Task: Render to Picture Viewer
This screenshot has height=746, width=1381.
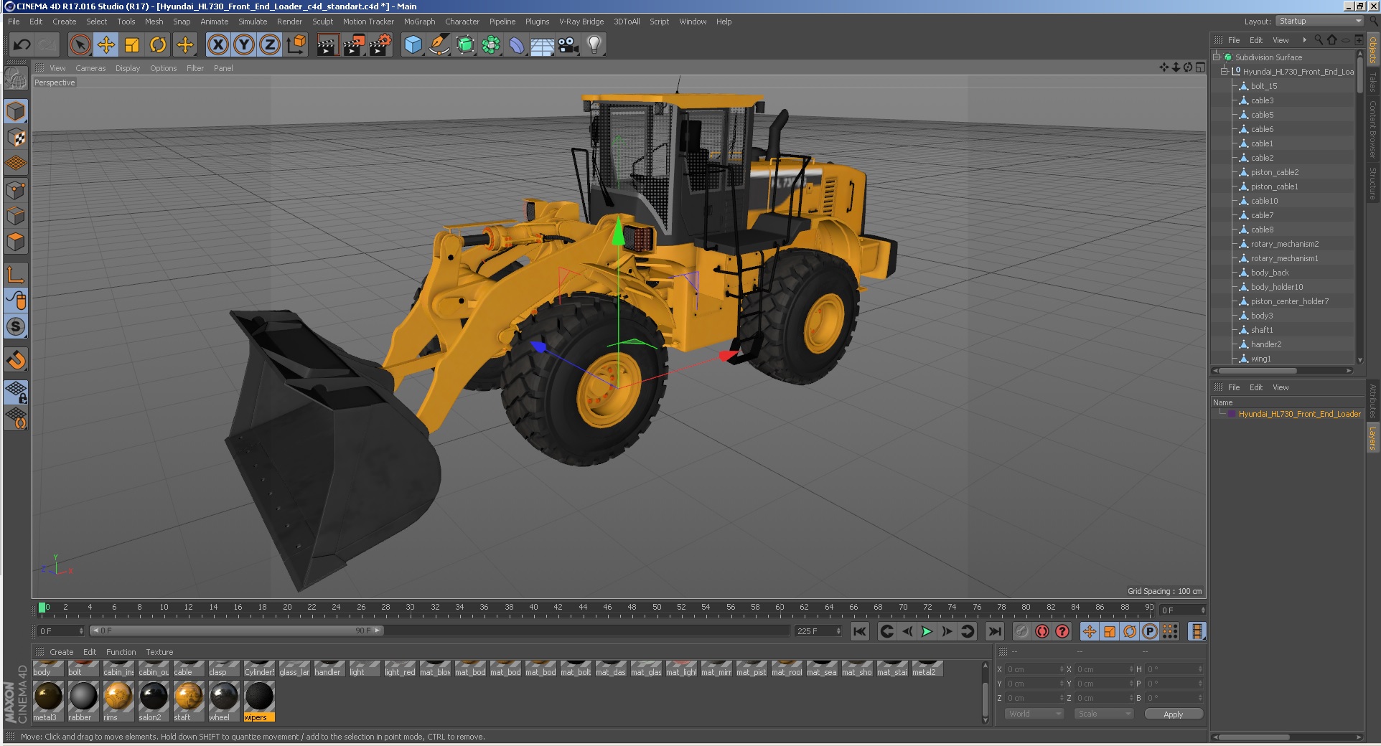Action: tap(354, 45)
